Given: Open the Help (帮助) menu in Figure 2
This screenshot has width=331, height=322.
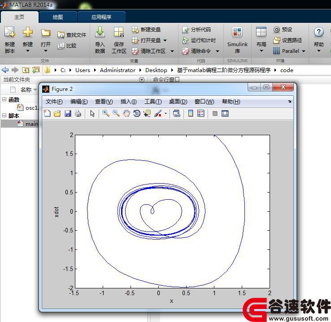Looking at the screenshot, I should [x=231, y=102].
